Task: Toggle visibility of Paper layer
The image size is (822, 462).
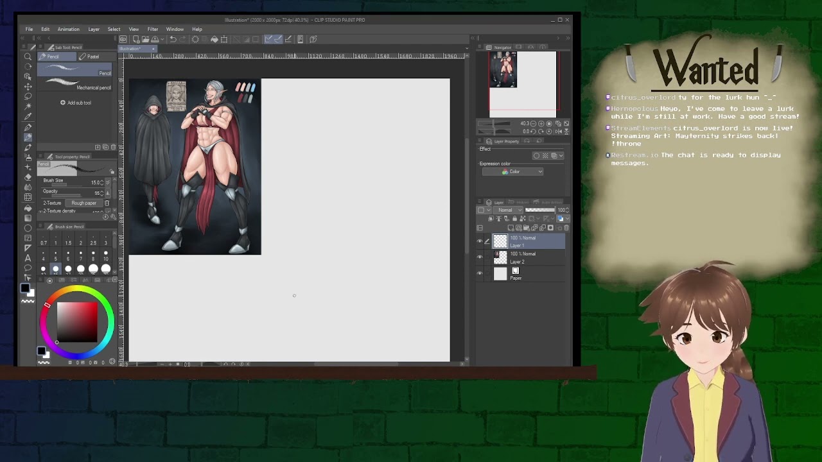Action: pyautogui.click(x=479, y=274)
